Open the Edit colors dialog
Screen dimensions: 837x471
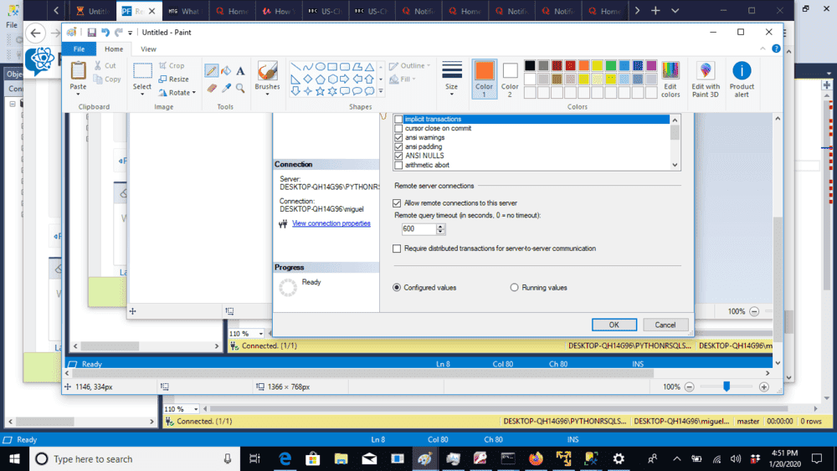pyautogui.click(x=670, y=79)
